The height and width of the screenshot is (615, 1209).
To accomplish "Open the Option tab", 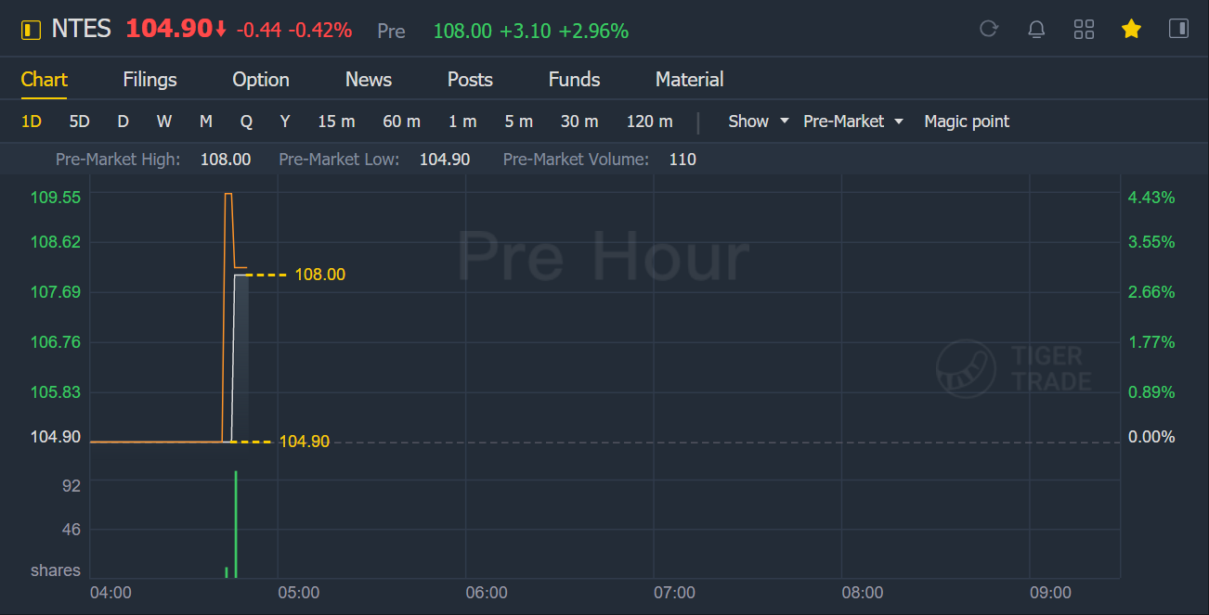I will tap(261, 80).
